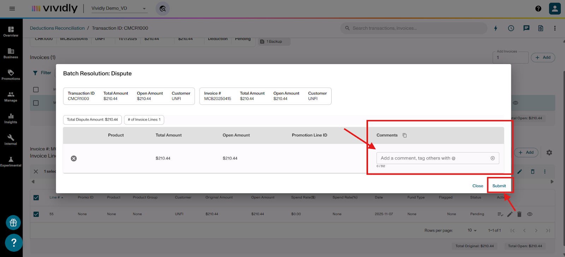The height and width of the screenshot is (257, 565).
Task: Clear the comment field with its X icon
Action: pos(493,158)
